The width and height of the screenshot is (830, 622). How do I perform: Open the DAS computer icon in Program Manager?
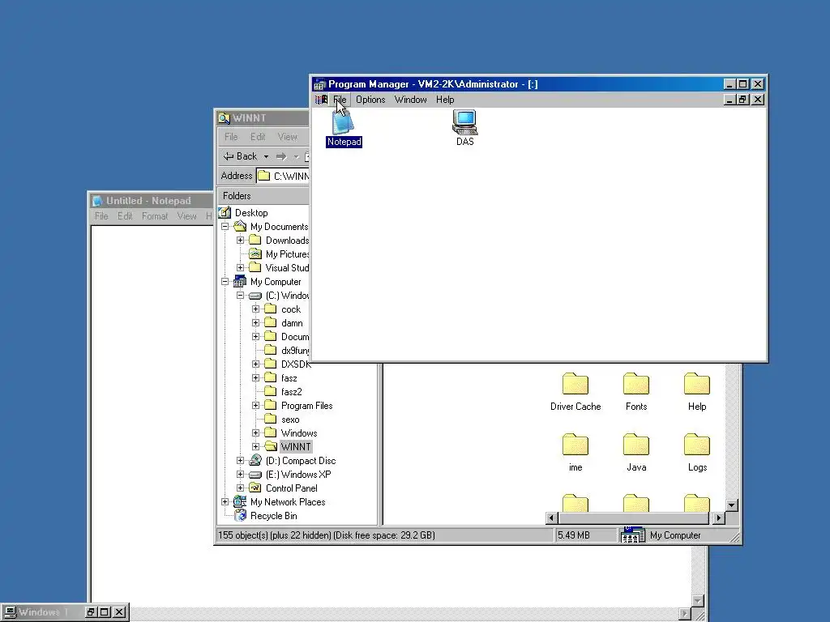point(464,128)
